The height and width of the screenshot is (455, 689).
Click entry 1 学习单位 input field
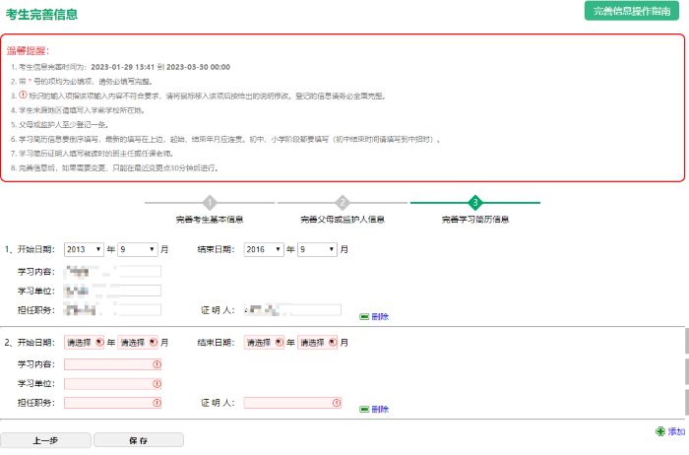click(112, 291)
